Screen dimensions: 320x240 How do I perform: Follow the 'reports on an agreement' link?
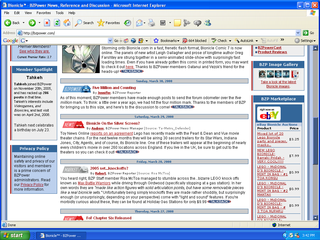point(112,133)
